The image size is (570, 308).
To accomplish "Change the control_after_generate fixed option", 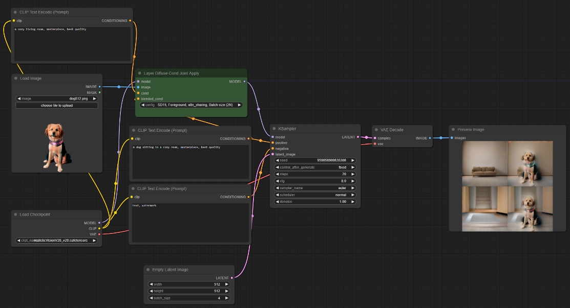I will click(x=315, y=167).
